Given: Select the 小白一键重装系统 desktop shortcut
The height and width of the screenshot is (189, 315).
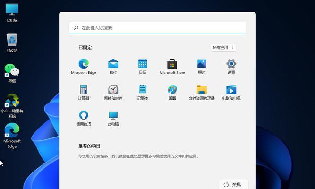Looking at the screenshot, I should [x=12, y=106].
